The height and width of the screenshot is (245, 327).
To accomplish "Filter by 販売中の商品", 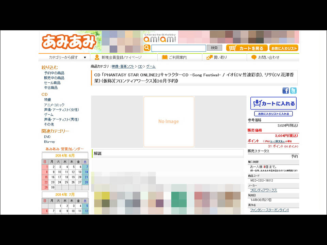I will click(54, 78).
